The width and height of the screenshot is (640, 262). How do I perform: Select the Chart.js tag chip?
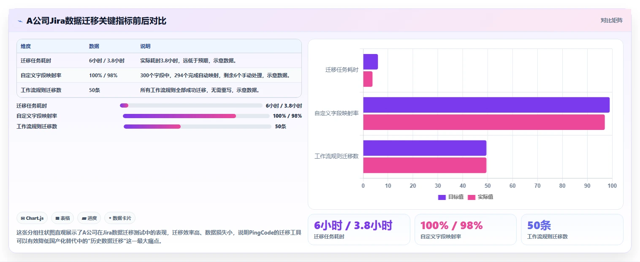[x=32, y=218]
